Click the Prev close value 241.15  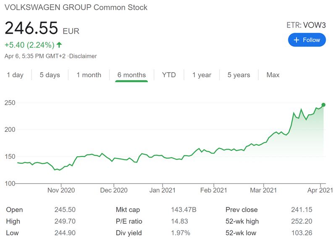pos(302,210)
